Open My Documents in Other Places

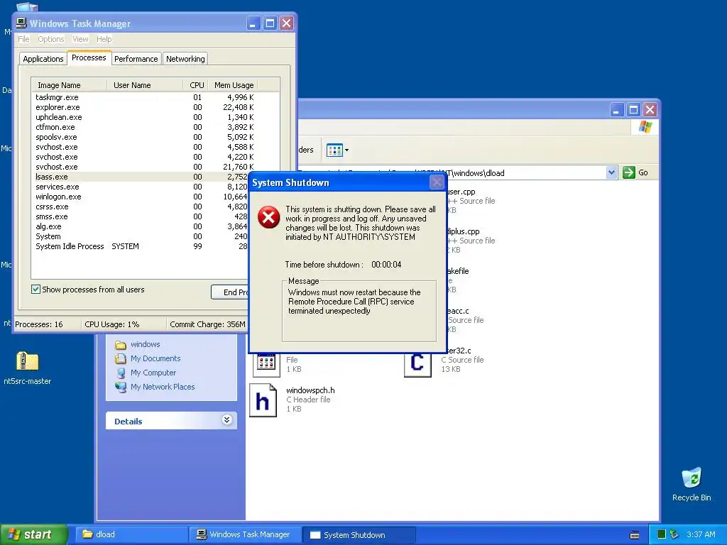(155, 358)
